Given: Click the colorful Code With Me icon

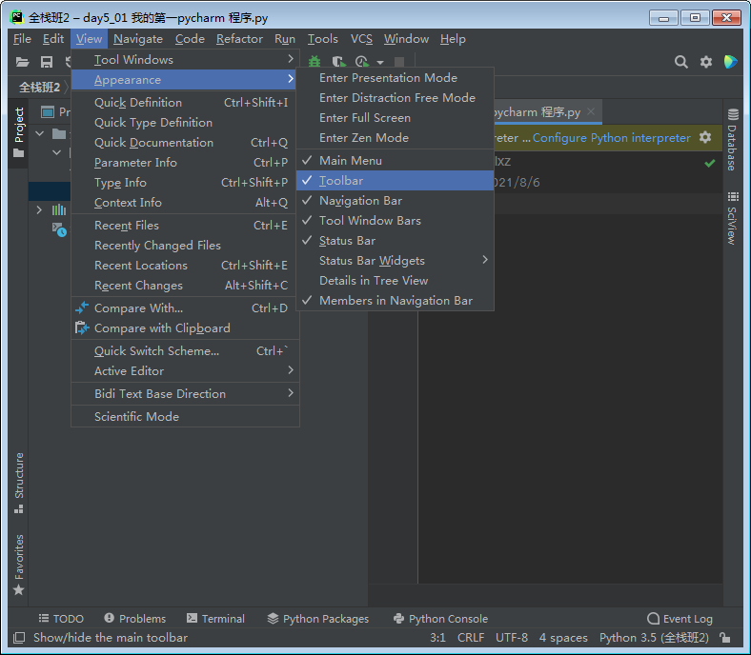Looking at the screenshot, I should pyautogui.click(x=730, y=62).
